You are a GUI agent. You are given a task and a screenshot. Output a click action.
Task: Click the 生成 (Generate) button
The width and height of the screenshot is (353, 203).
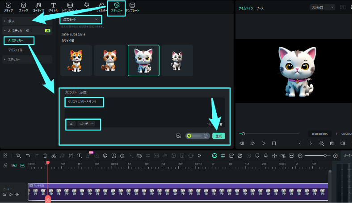pyautogui.click(x=219, y=136)
